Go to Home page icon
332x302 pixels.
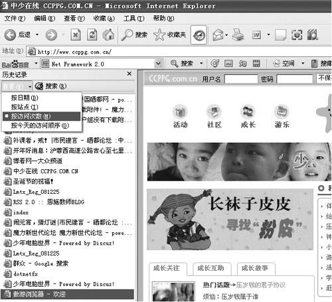click(x=108, y=35)
